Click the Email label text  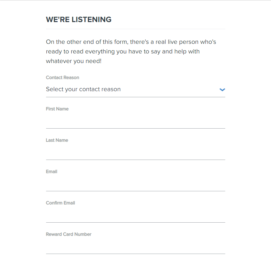(x=52, y=171)
